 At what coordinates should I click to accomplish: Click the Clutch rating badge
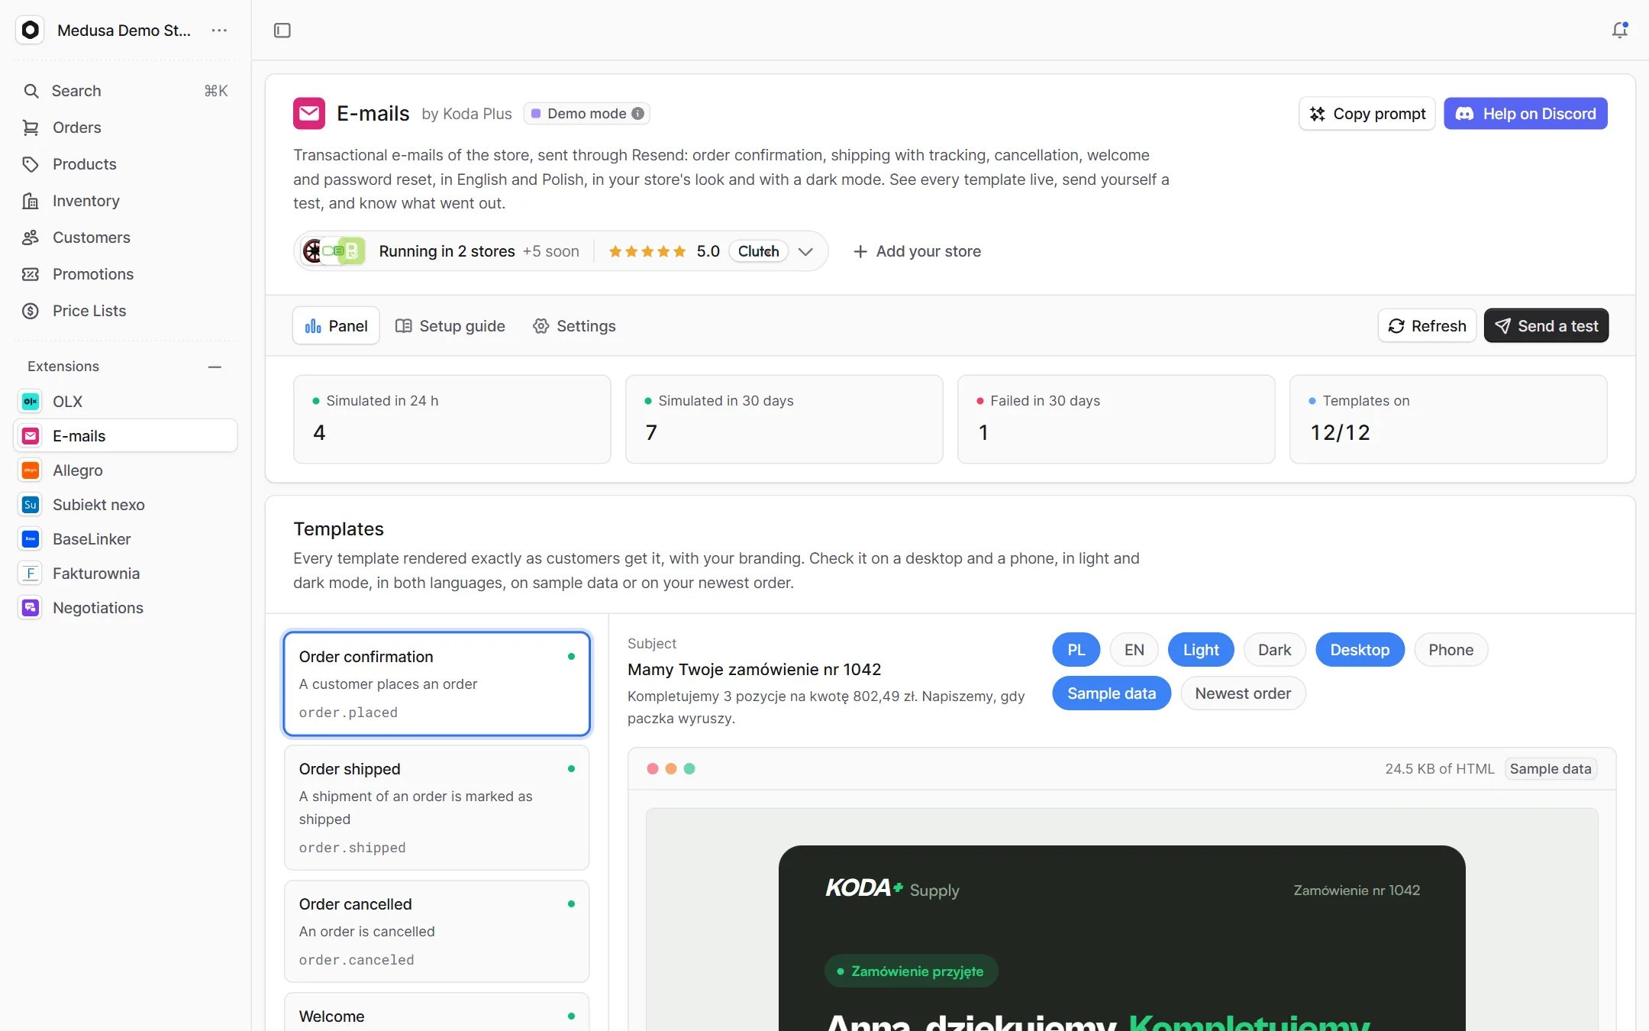[758, 251]
